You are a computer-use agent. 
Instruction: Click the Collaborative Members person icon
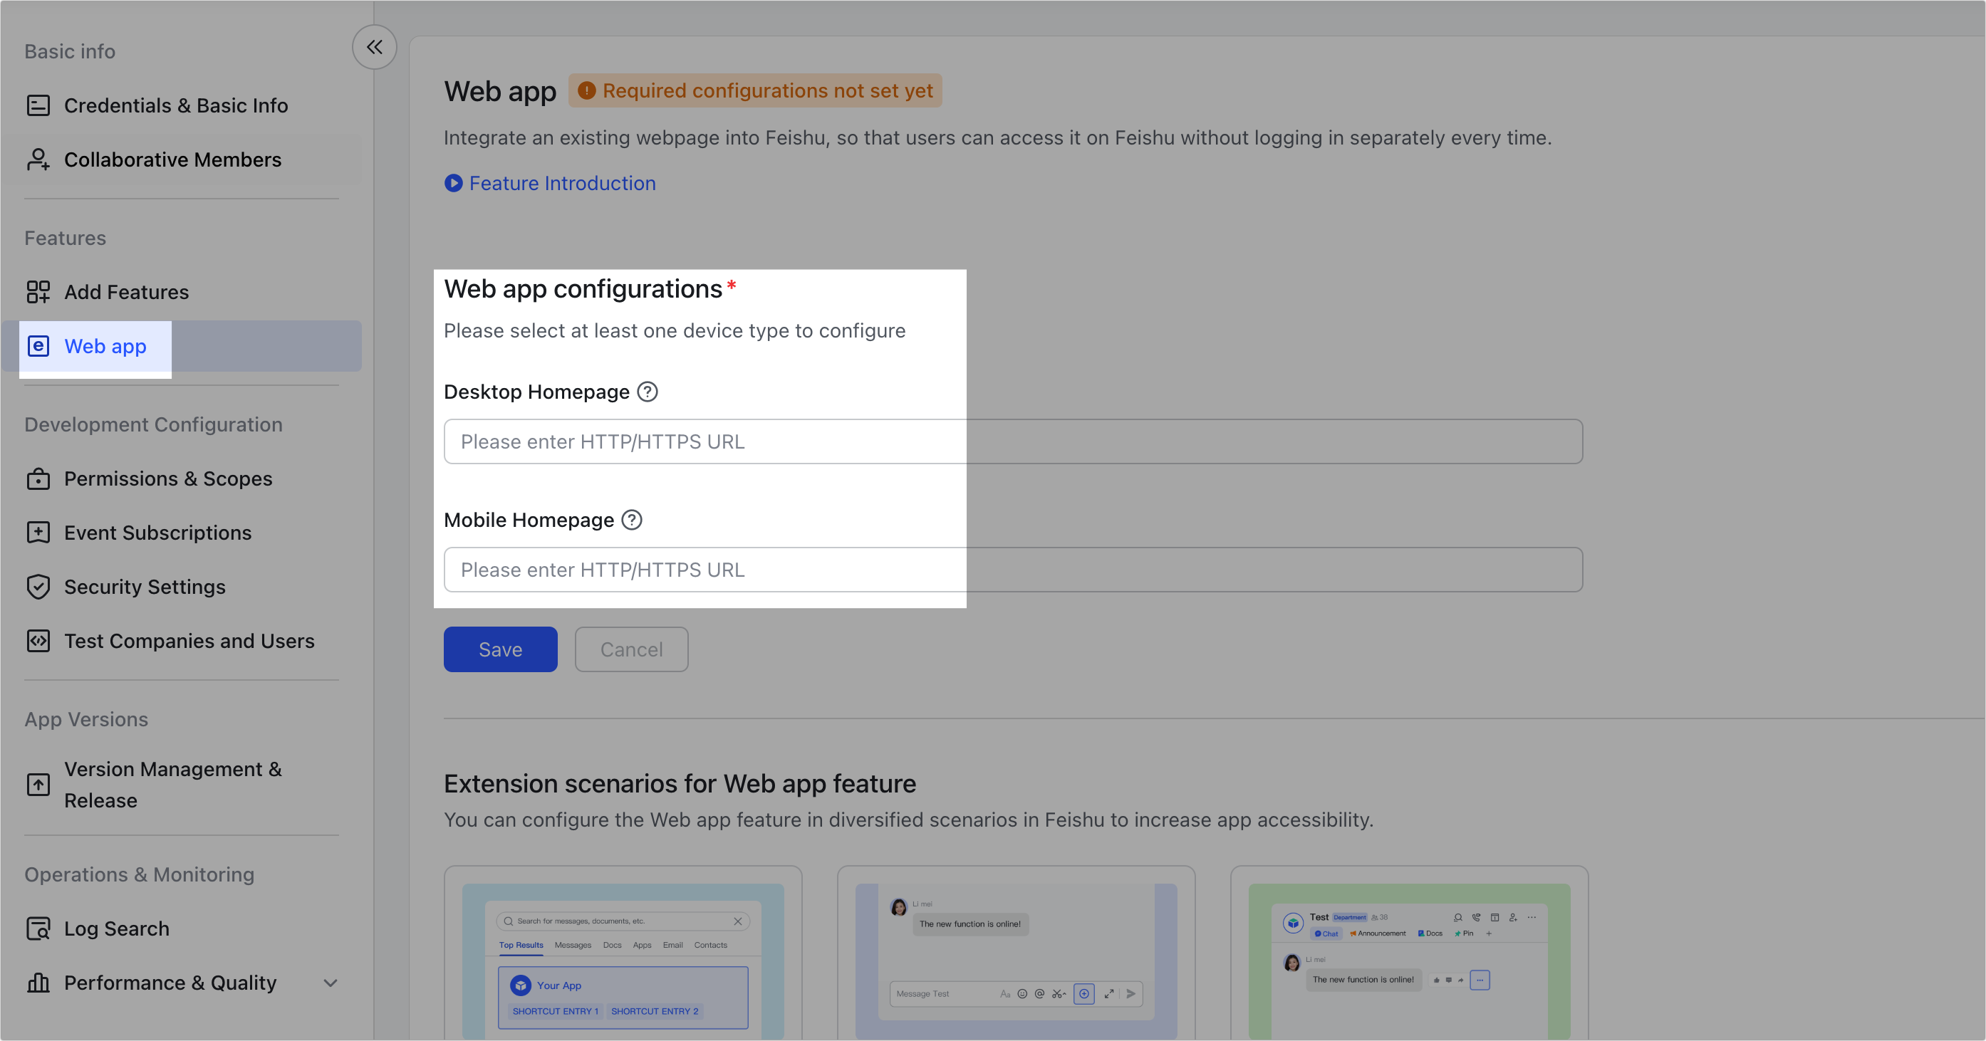tap(38, 159)
